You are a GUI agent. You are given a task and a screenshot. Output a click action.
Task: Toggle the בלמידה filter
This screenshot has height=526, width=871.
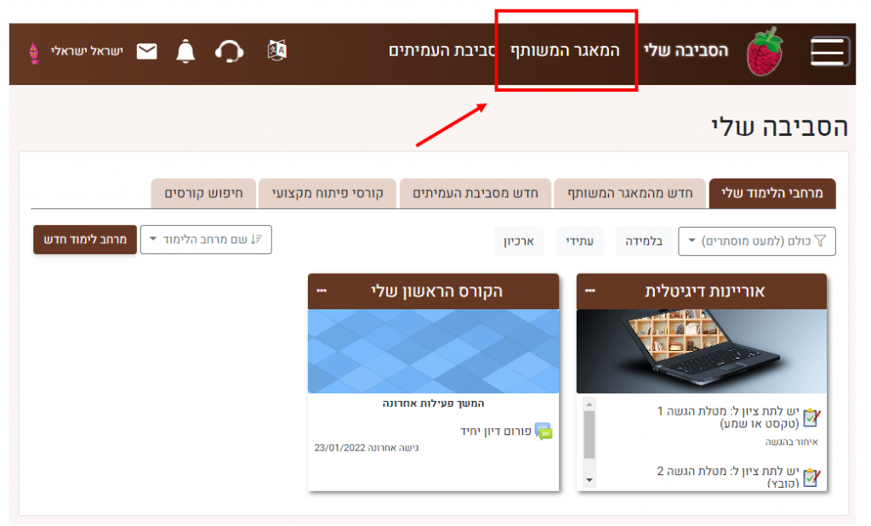pos(643,241)
